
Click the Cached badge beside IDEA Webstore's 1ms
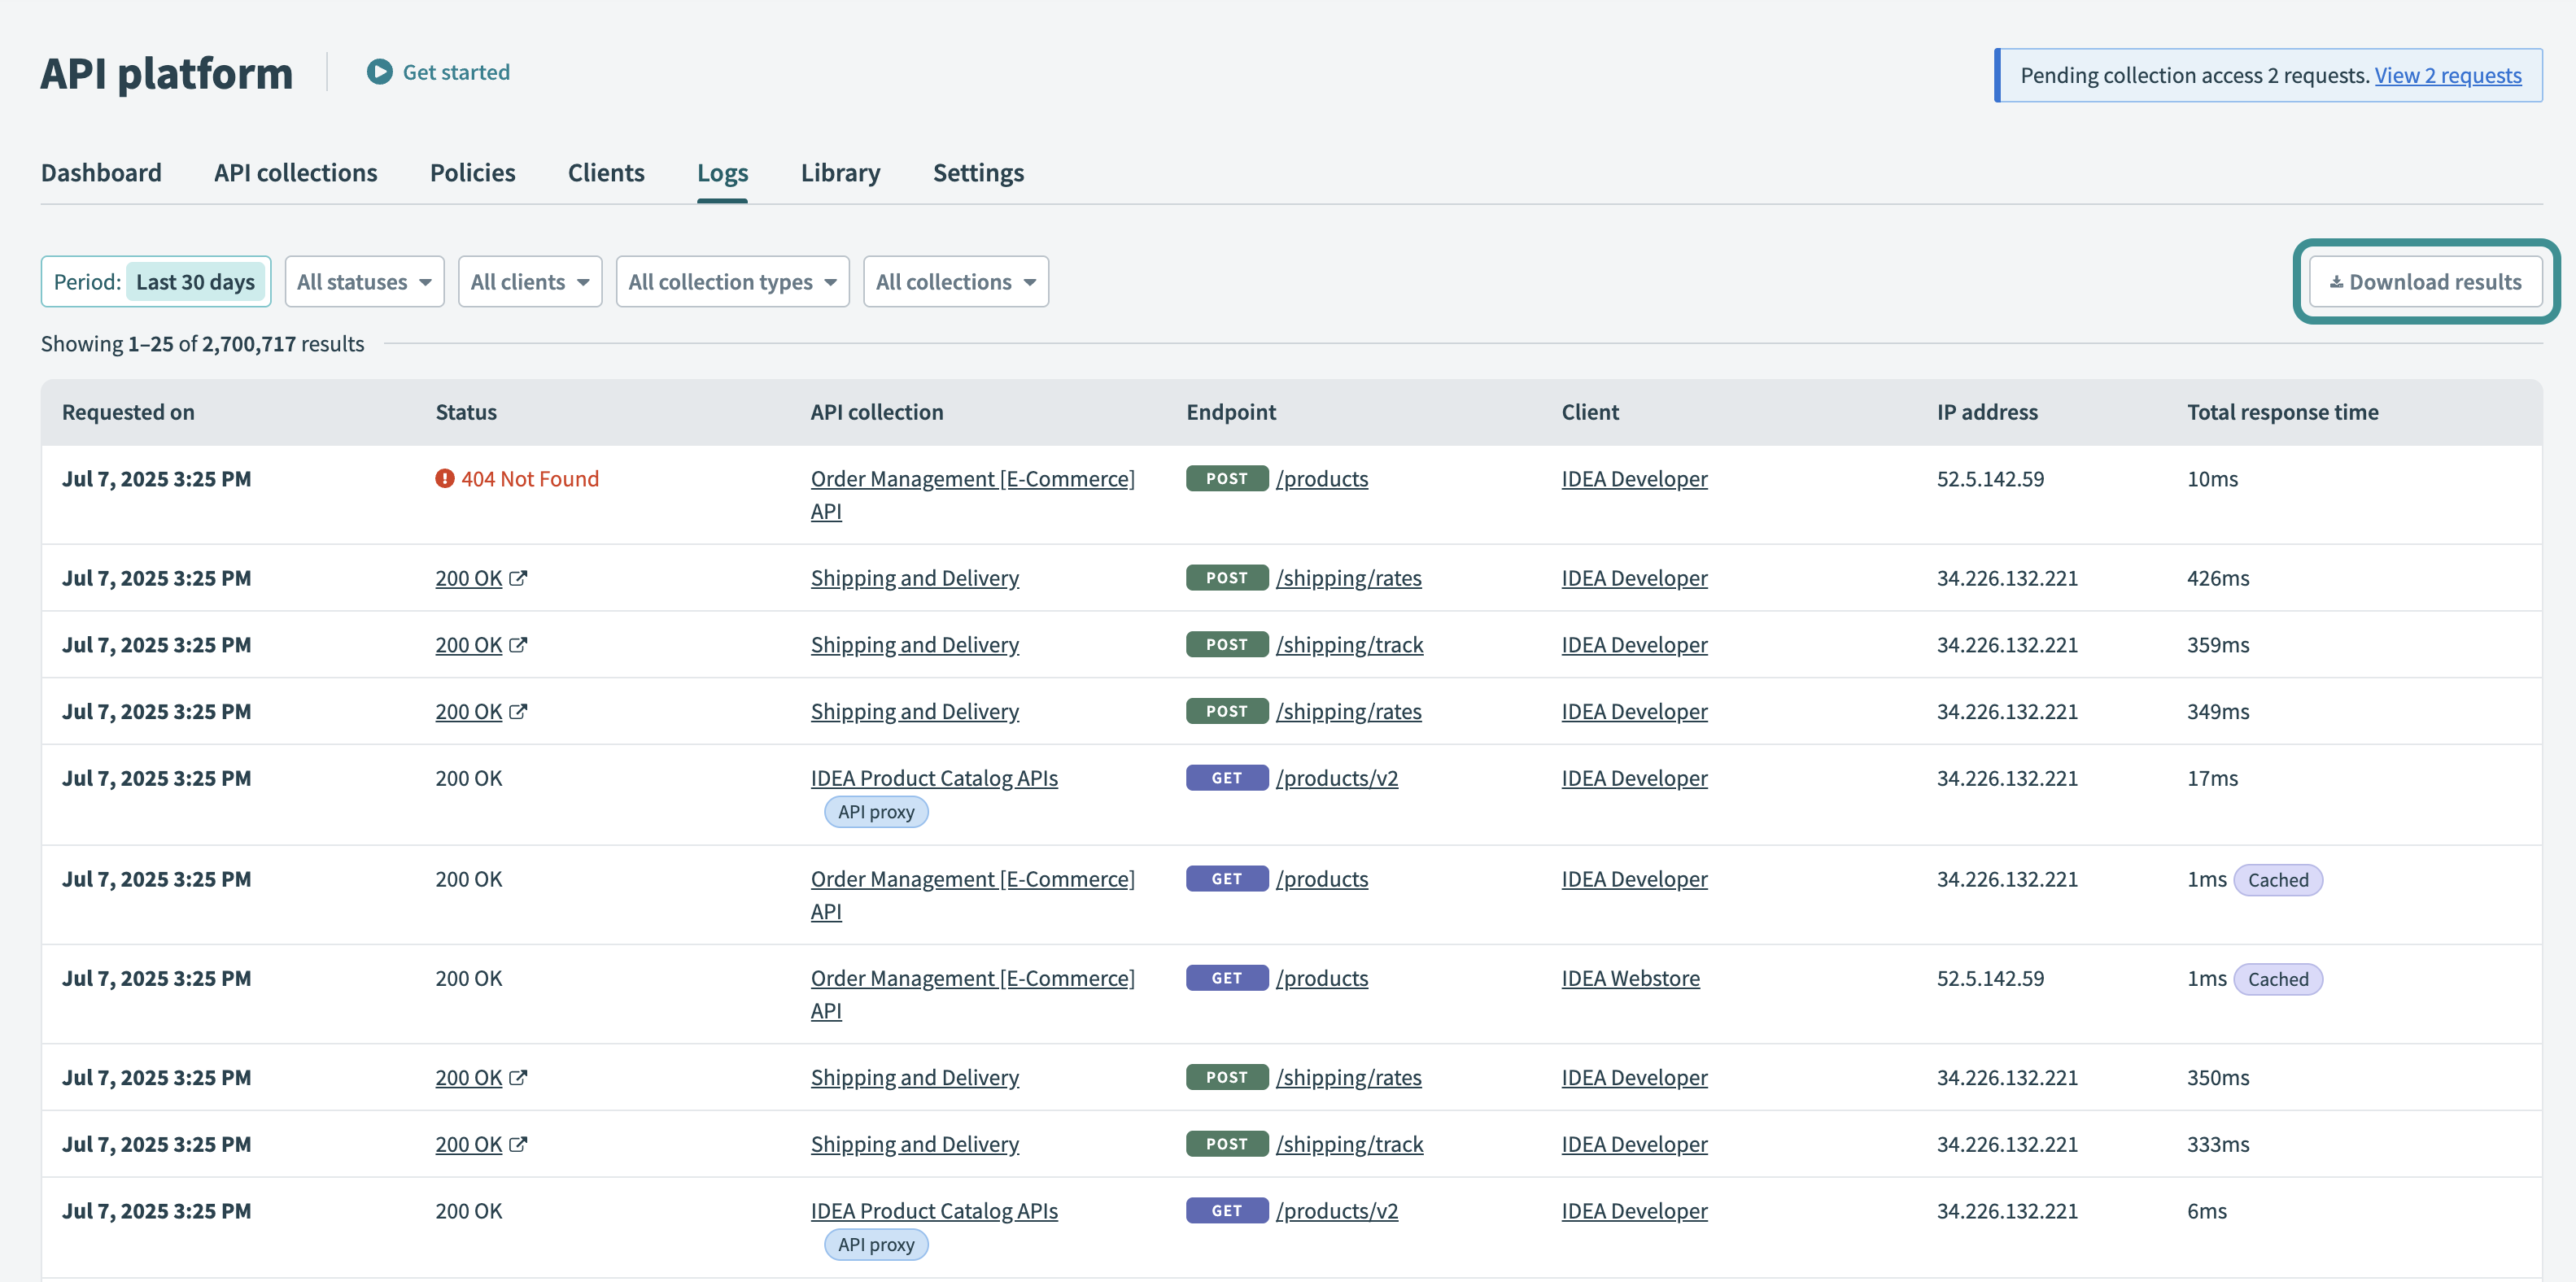click(2279, 979)
